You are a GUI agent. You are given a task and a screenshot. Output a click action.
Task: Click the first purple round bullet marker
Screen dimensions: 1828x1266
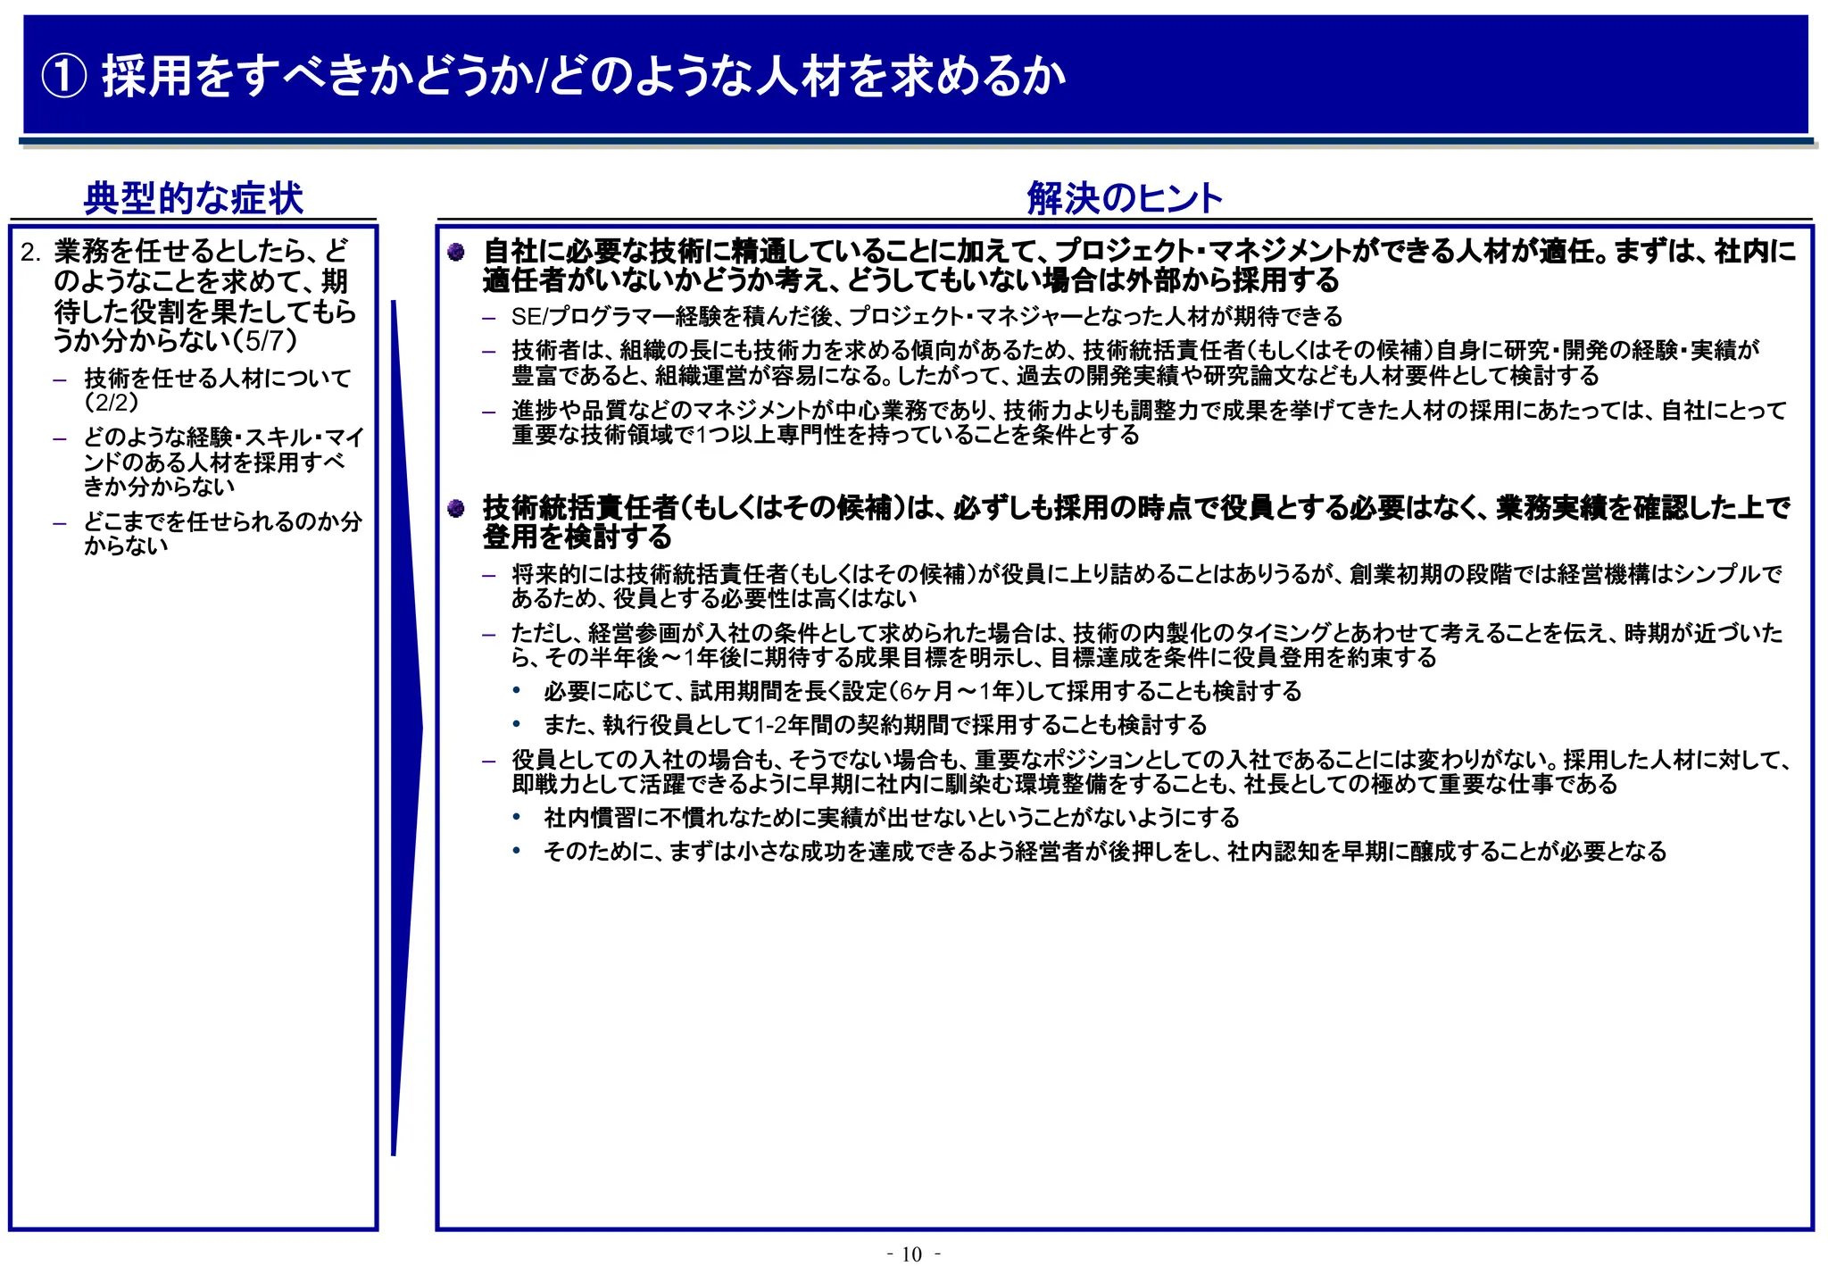click(456, 253)
